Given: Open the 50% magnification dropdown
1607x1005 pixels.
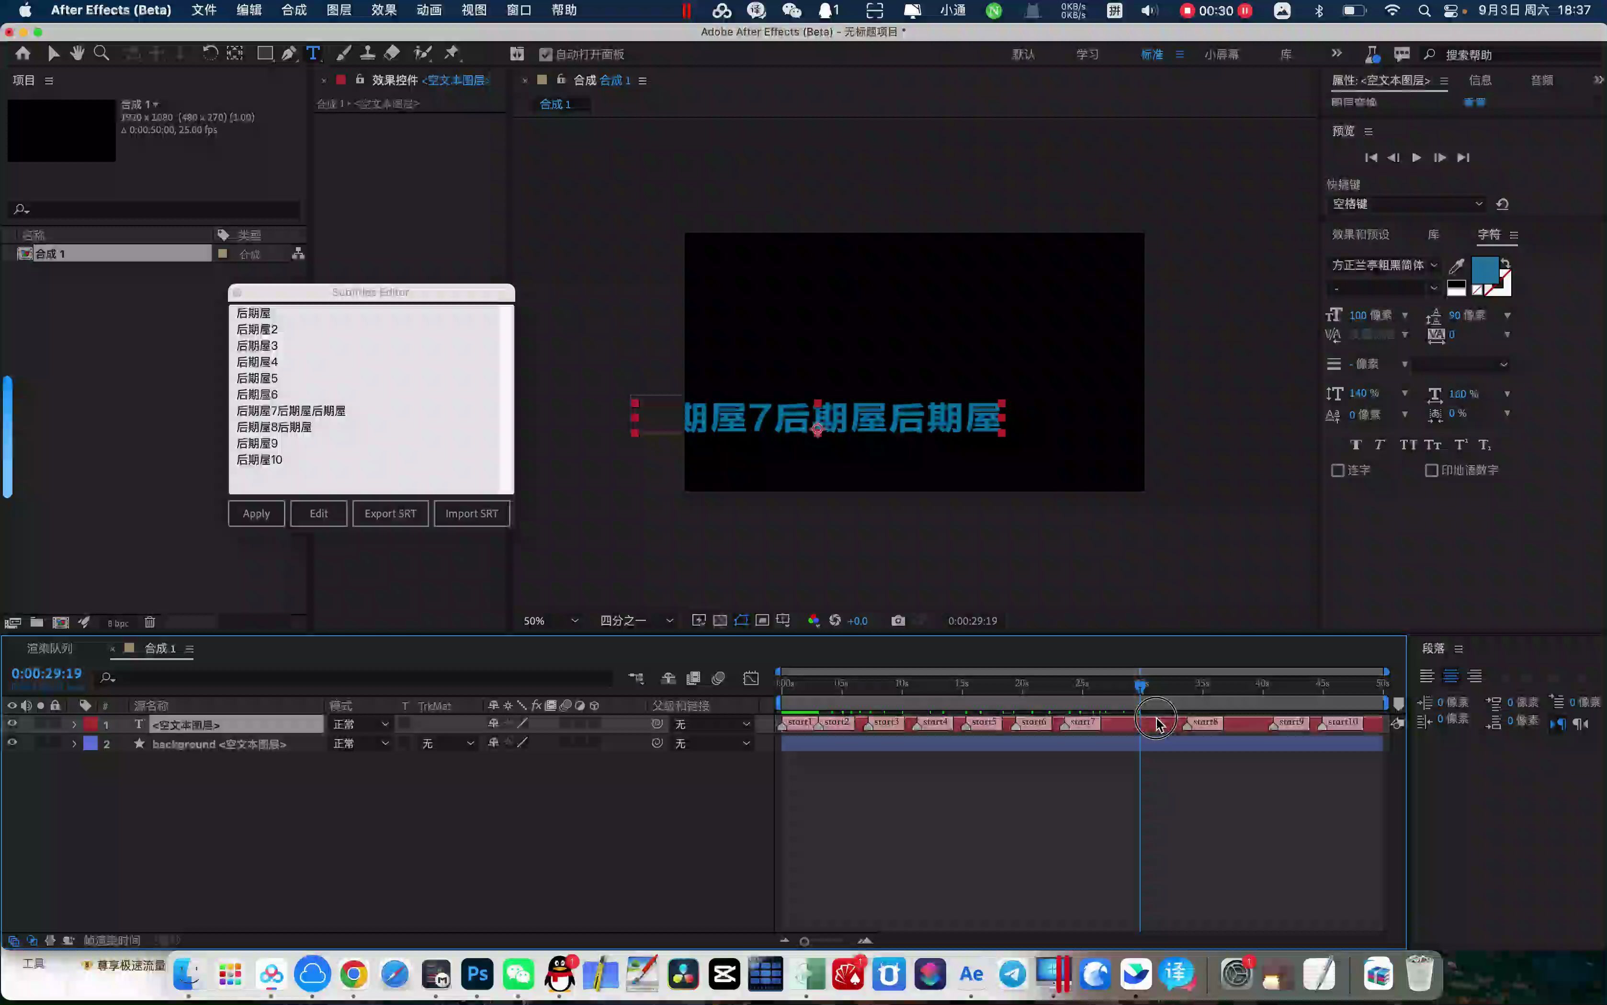Looking at the screenshot, I should tap(551, 620).
